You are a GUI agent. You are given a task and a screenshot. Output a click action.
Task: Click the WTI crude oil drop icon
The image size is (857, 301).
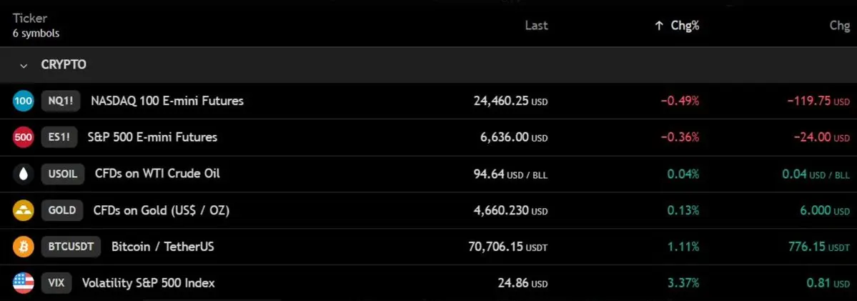point(24,174)
